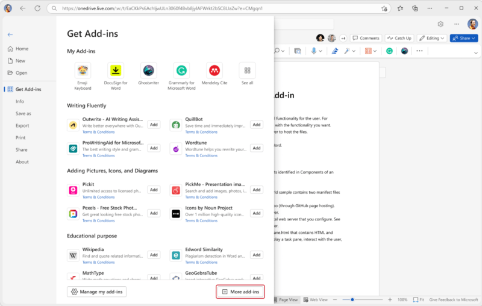Open the settings gear in Word header
Image resolution: width=482 pixels, height=306 pixels.
tap(440, 24)
